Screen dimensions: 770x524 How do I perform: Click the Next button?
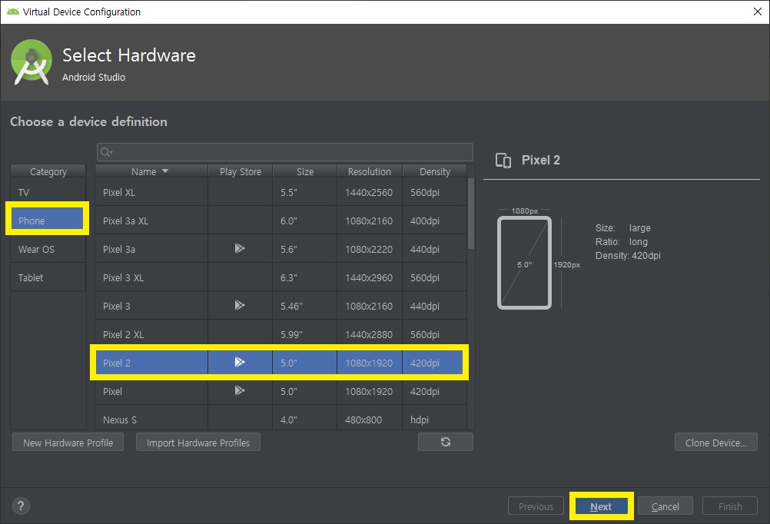pyautogui.click(x=601, y=506)
